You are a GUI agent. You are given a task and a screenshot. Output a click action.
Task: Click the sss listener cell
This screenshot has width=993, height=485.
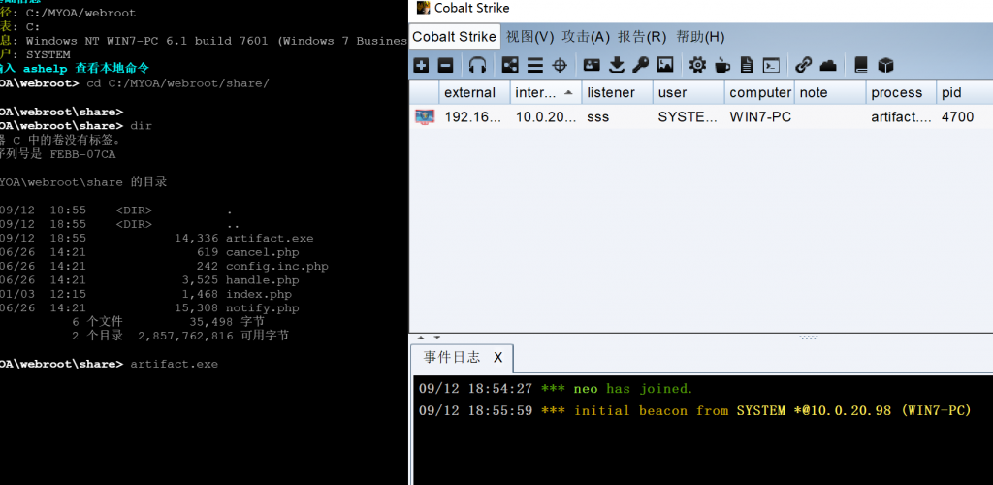[x=618, y=116]
